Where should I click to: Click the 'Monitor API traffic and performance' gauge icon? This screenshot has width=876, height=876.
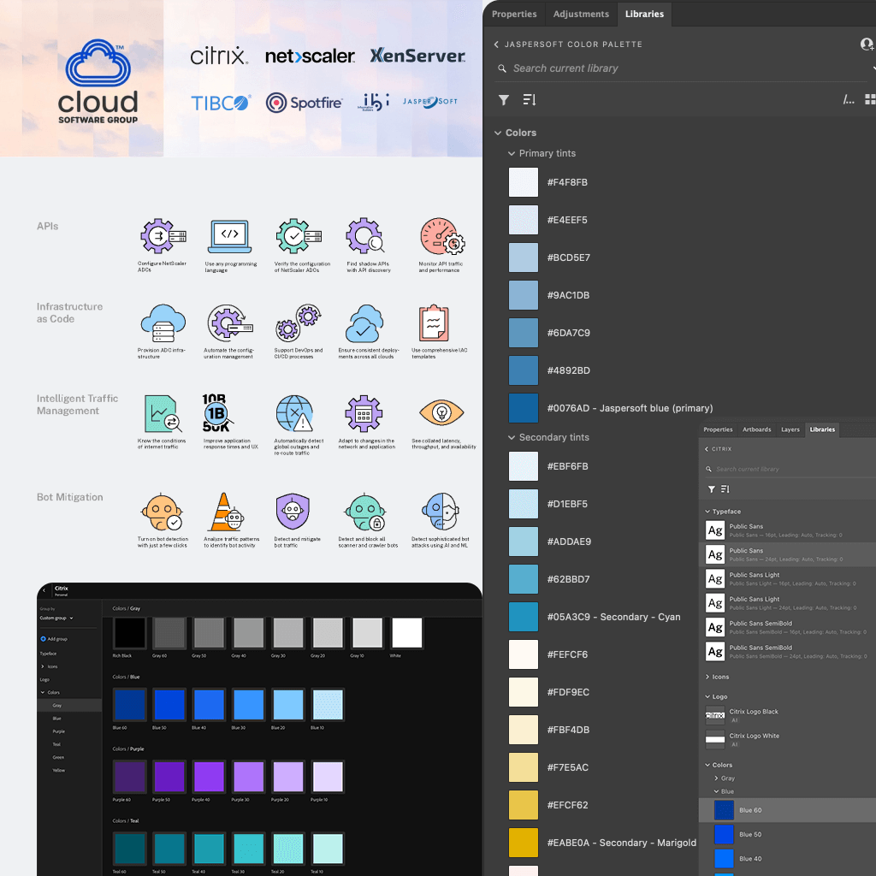442,236
